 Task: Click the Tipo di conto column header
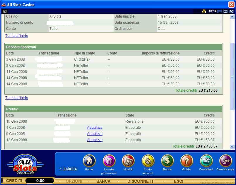(85, 53)
